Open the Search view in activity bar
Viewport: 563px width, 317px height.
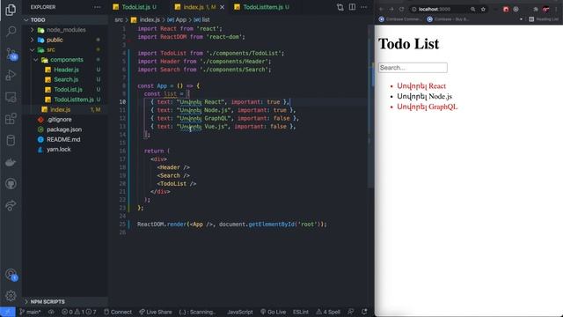[x=11, y=32]
